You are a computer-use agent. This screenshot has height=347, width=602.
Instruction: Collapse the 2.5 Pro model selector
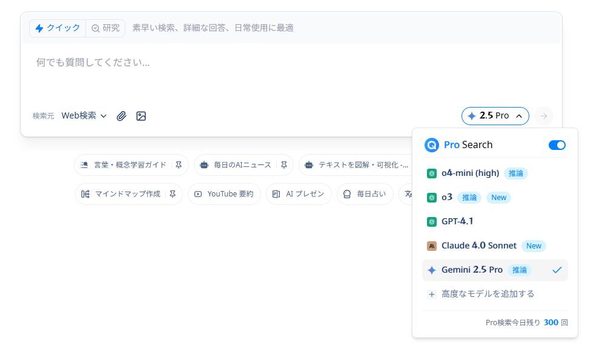pyautogui.click(x=495, y=116)
